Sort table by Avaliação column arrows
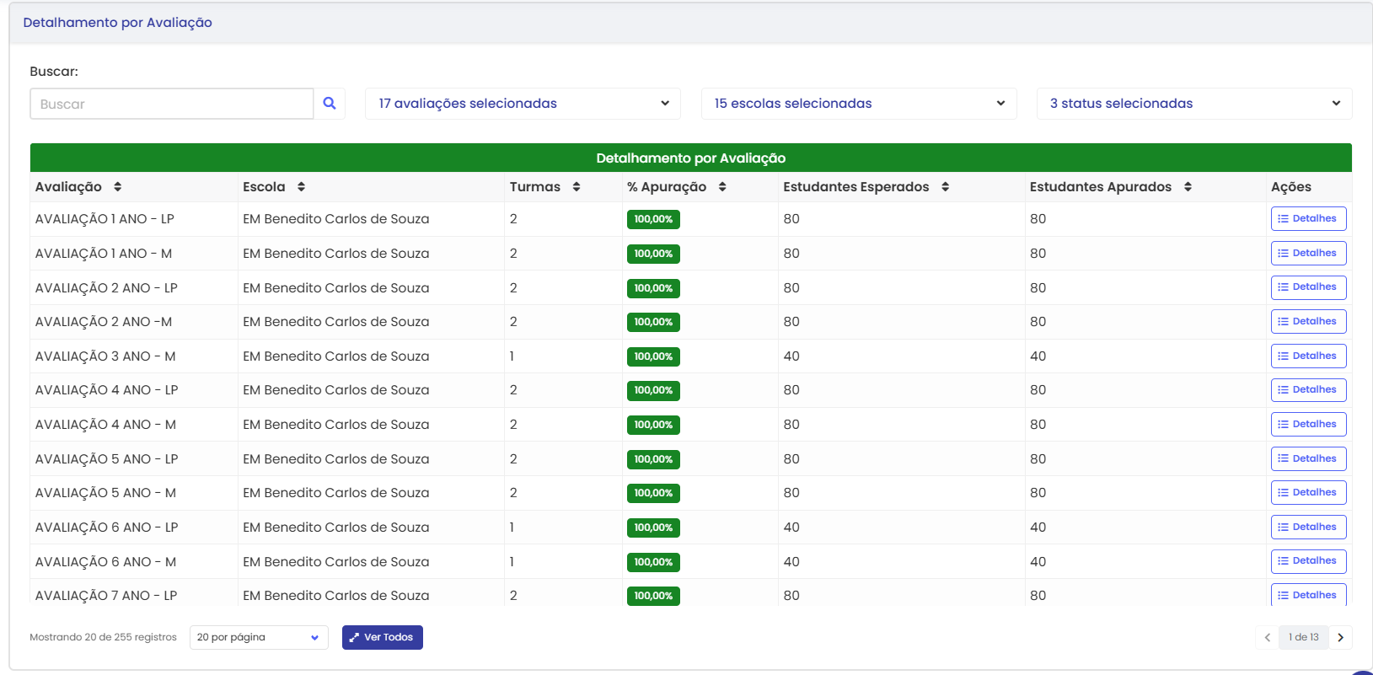 (x=117, y=187)
